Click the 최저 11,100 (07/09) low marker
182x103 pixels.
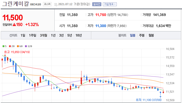pyautogui.click(x=149, y=100)
